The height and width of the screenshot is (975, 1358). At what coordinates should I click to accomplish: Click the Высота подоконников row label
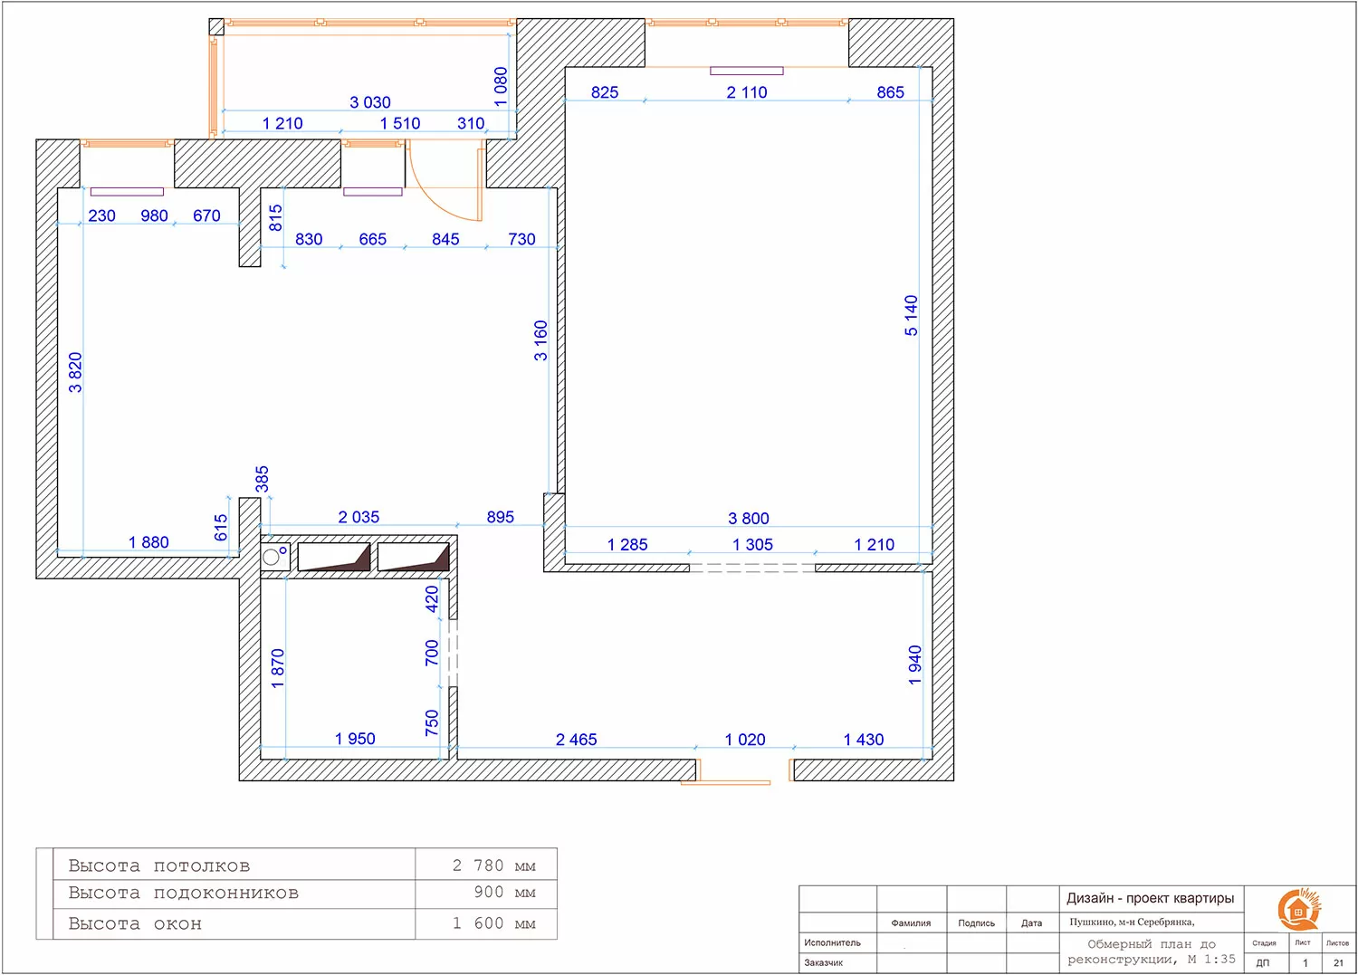tap(184, 894)
